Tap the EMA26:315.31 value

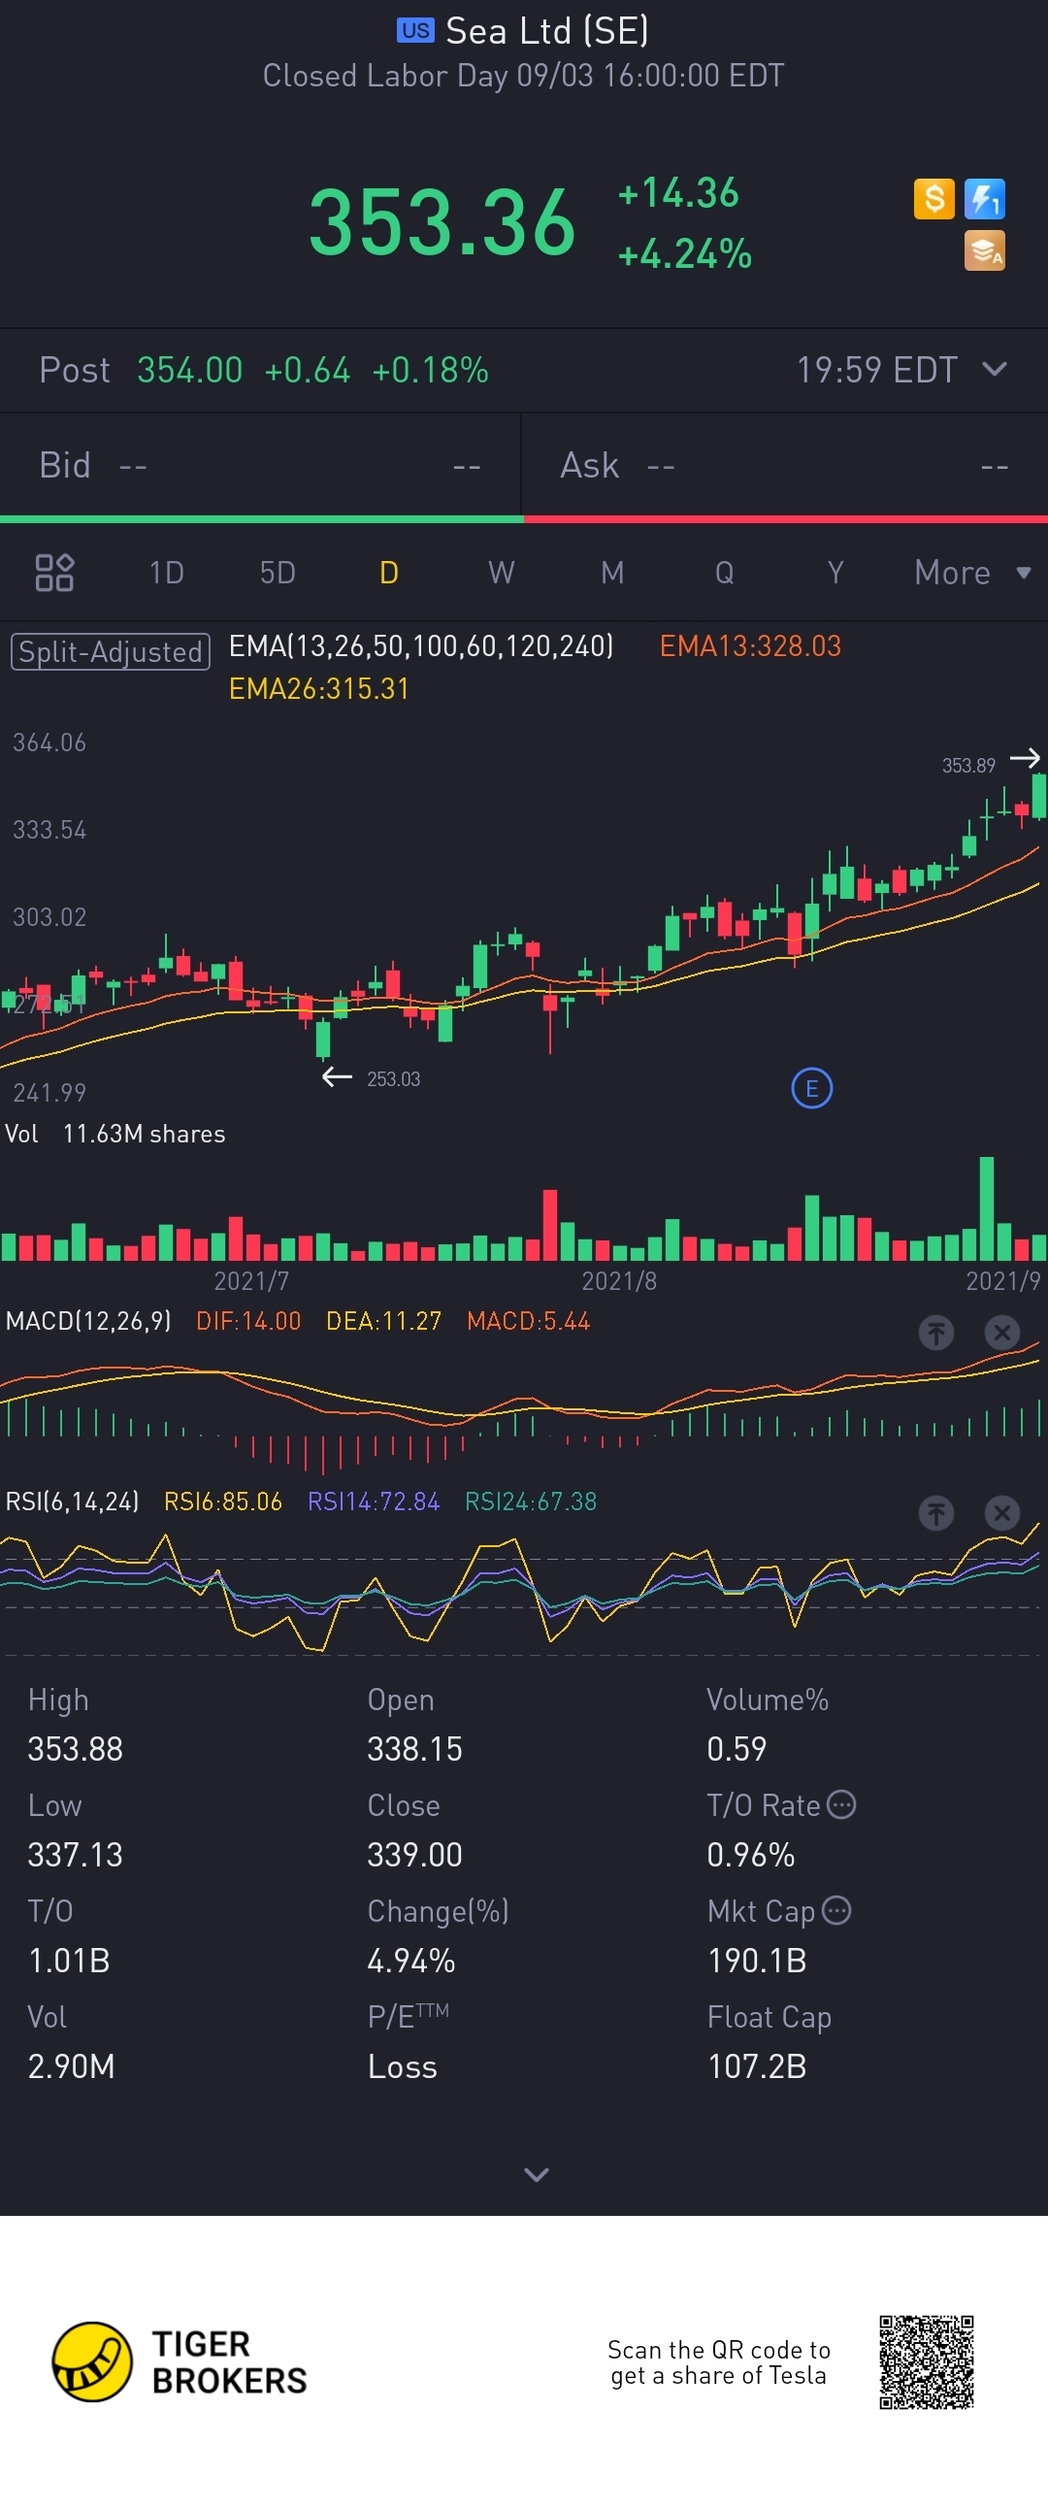pos(318,688)
